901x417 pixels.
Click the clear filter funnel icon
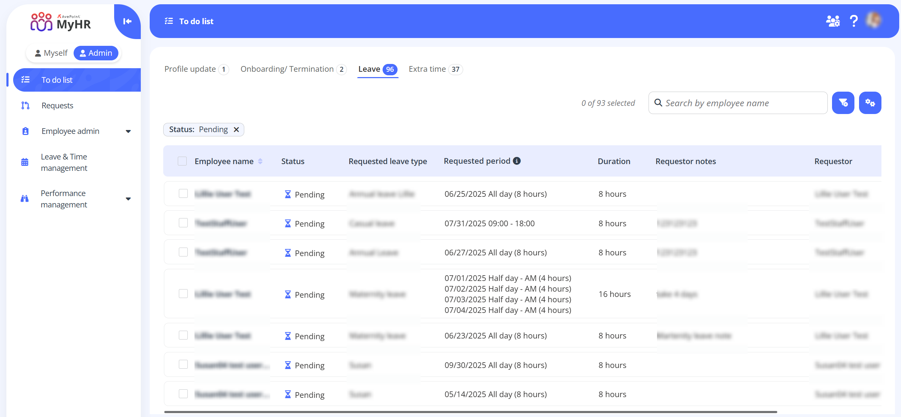pyautogui.click(x=843, y=103)
